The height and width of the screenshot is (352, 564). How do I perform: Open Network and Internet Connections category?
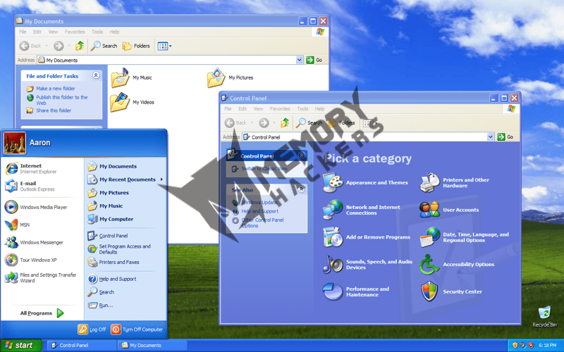pyautogui.click(x=362, y=210)
